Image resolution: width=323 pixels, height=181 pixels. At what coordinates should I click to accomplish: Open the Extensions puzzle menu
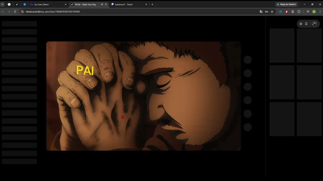coord(299,12)
